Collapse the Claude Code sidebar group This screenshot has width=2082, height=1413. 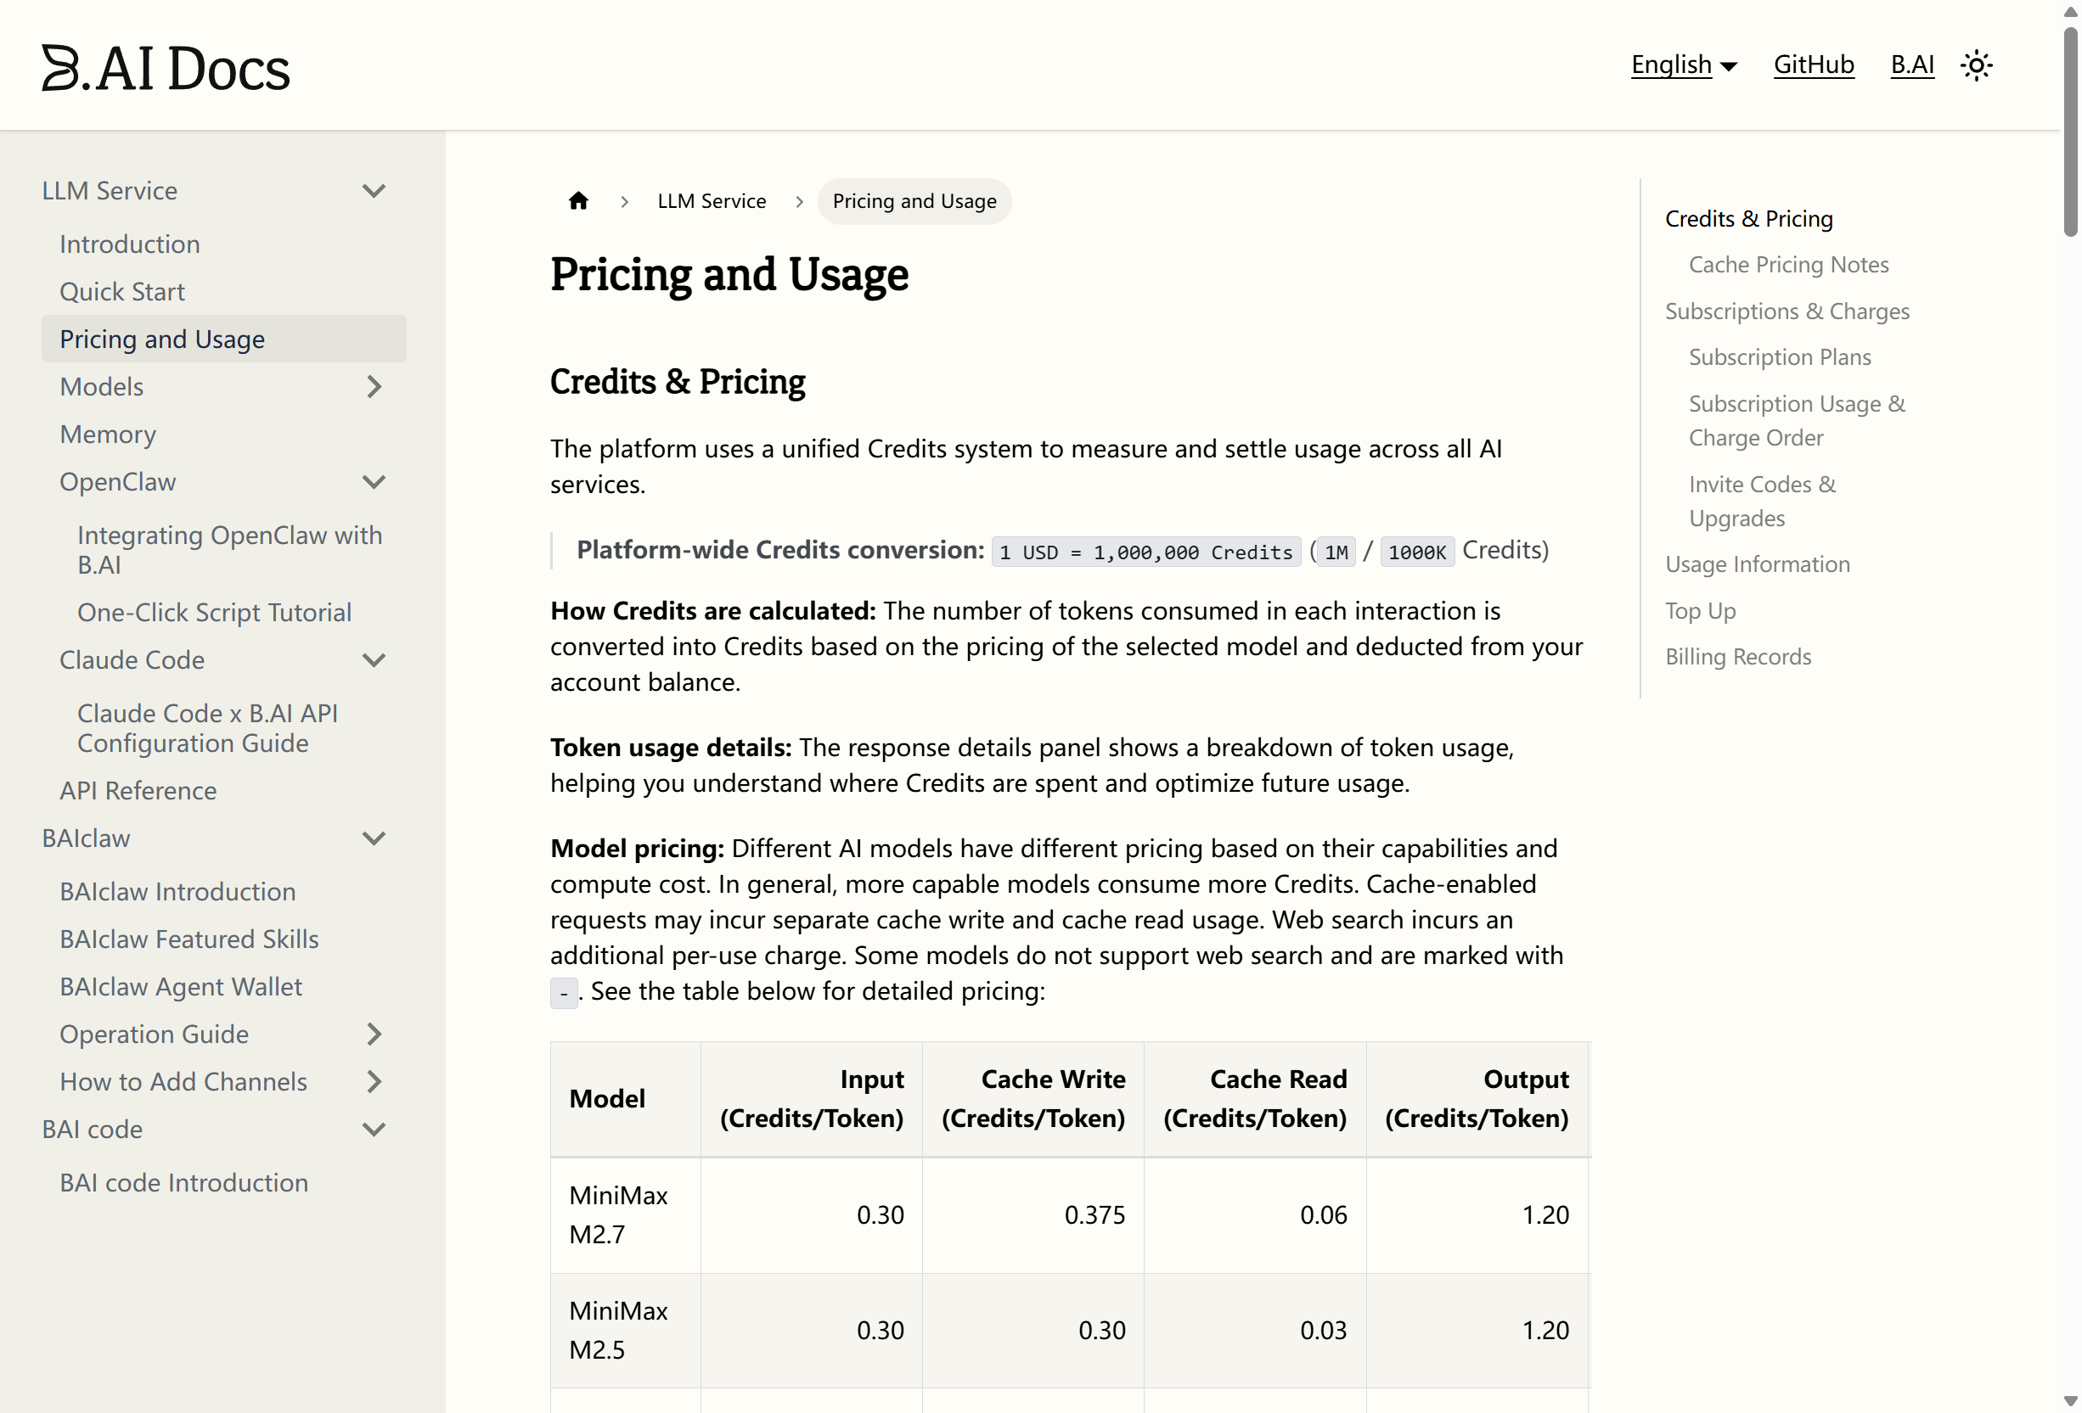[374, 660]
